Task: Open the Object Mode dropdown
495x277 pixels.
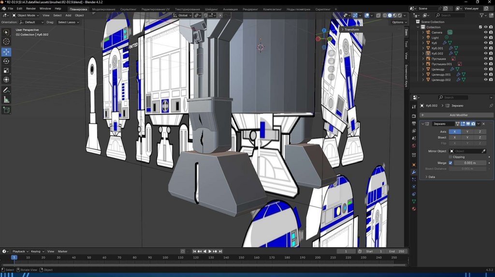Action: click(26, 15)
